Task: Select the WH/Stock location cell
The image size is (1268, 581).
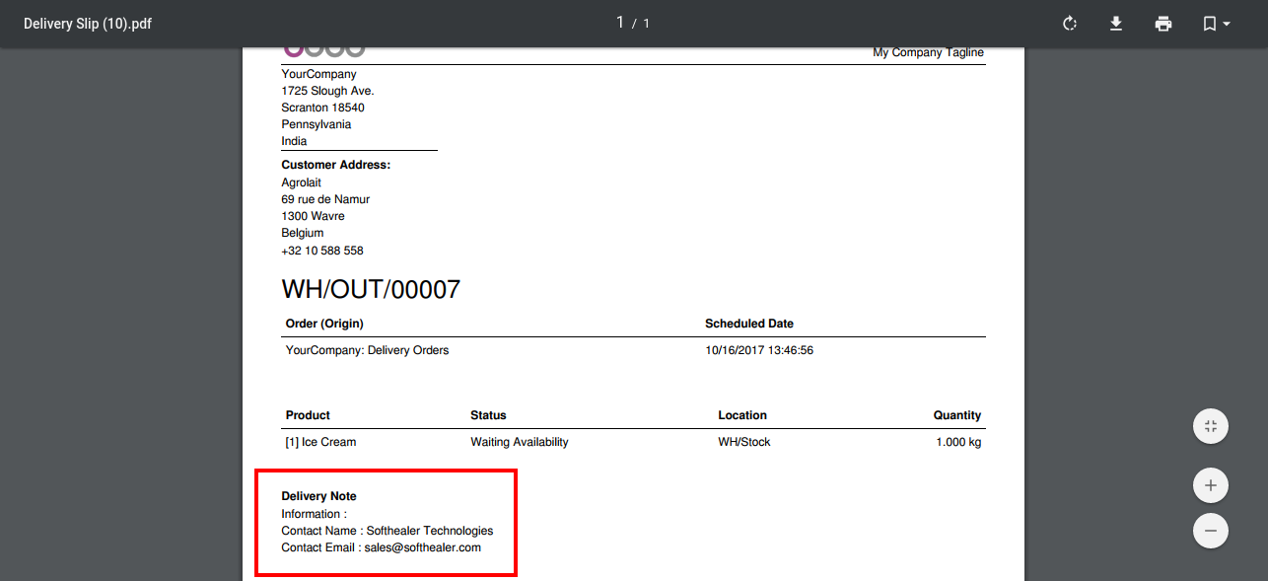Action: tap(744, 442)
